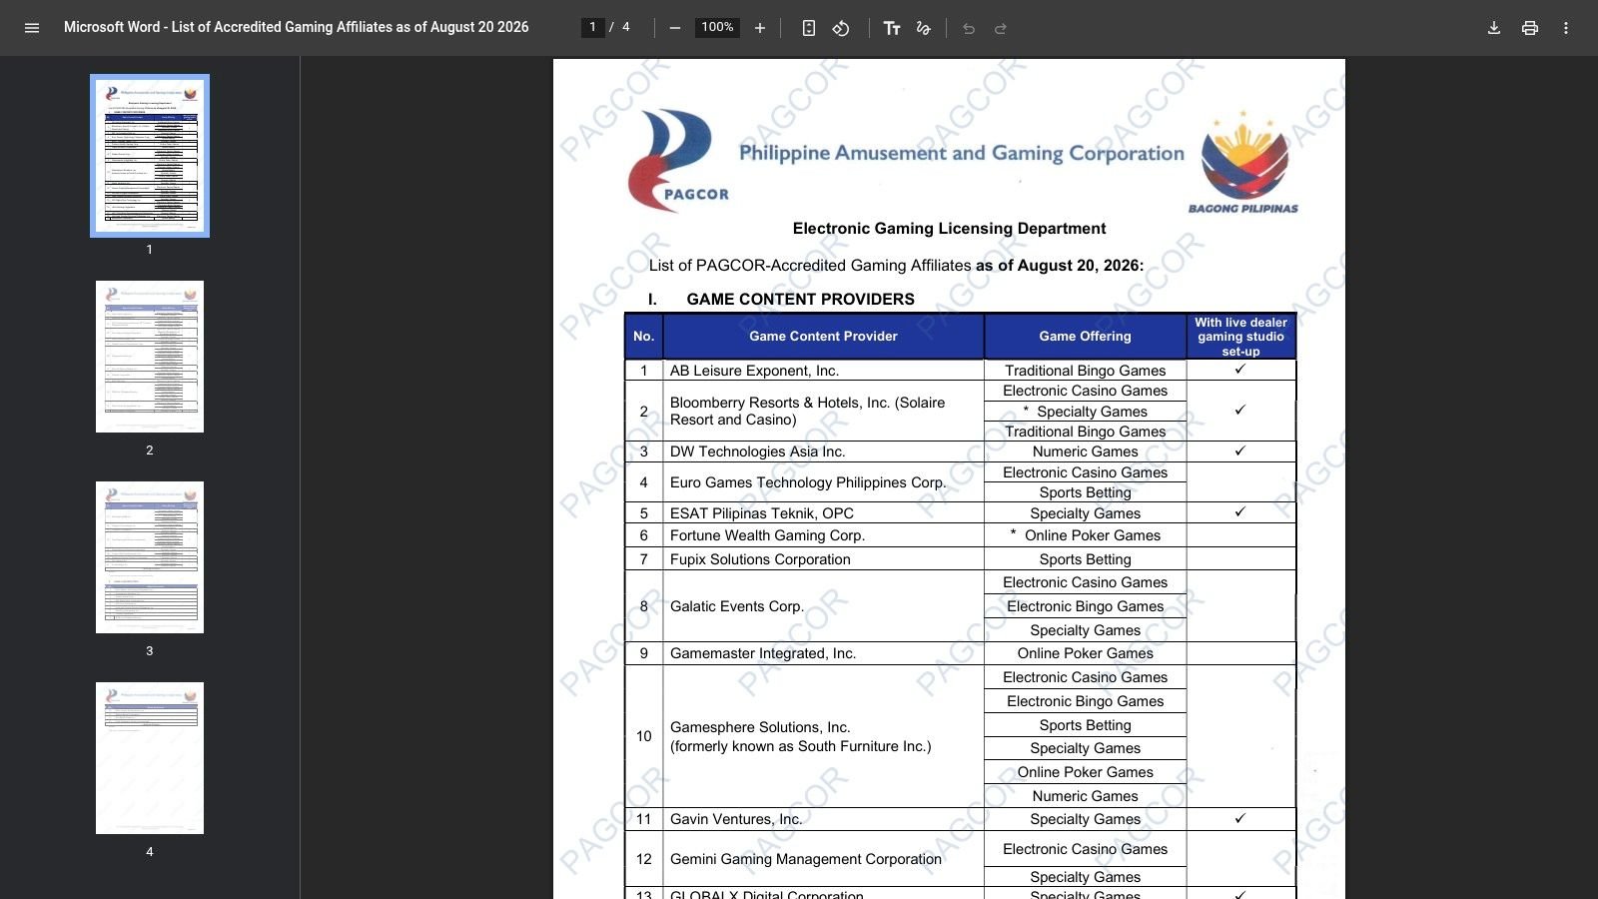Image resolution: width=1598 pixels, height=899 pixels.
Task: Click the document title in toolbar
Action: 297,27
